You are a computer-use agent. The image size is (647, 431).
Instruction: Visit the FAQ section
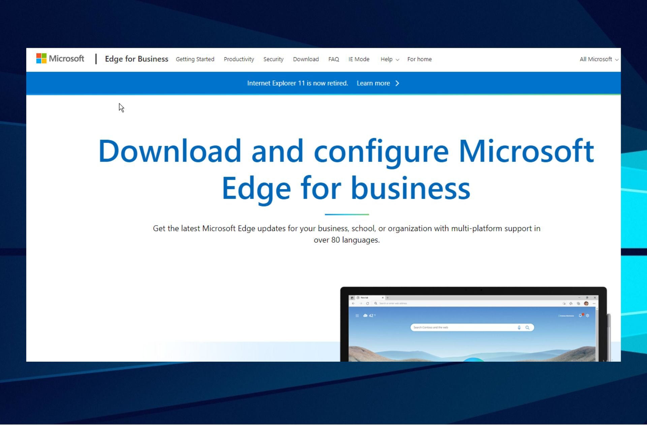[x=334, y=59]
